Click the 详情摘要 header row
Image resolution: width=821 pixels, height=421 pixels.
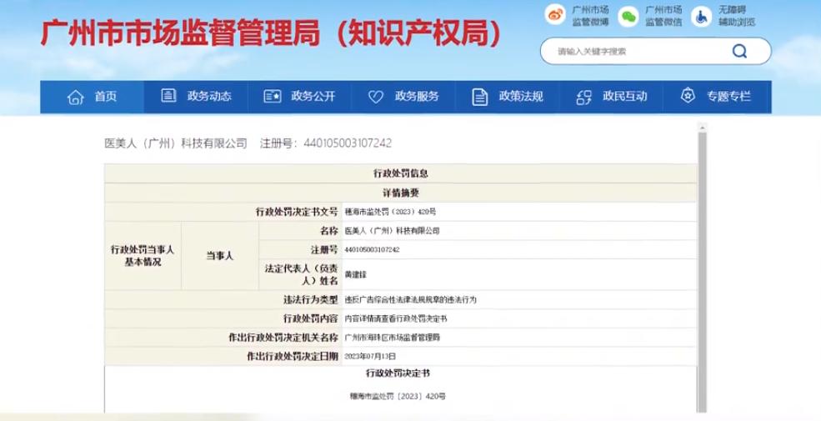pos(401,193)
